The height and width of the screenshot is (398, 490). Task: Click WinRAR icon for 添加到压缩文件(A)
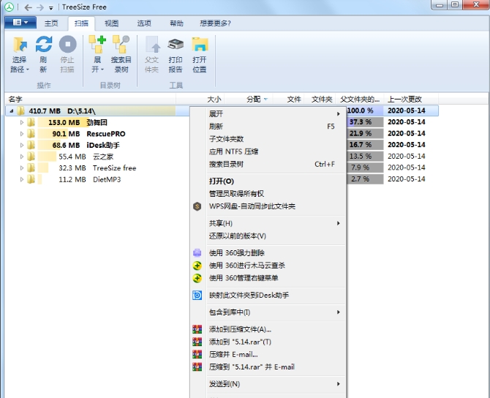[x=197, y=329]
